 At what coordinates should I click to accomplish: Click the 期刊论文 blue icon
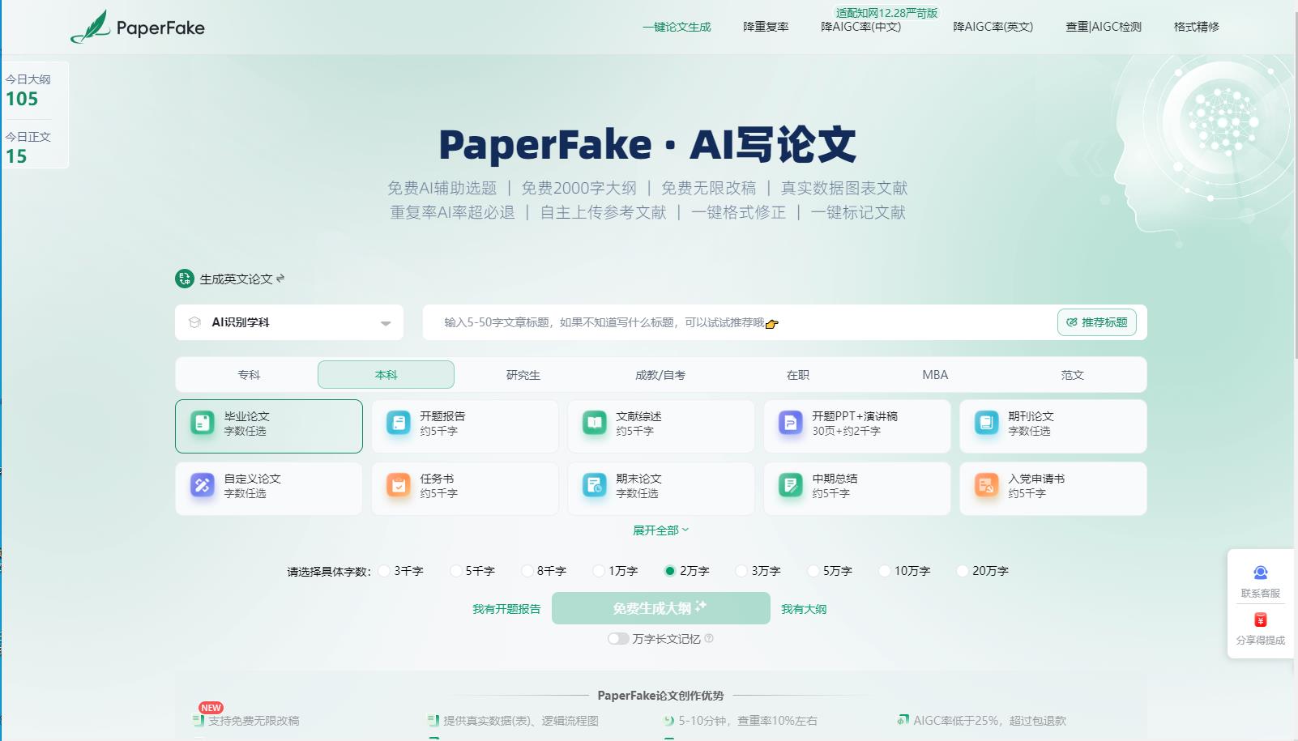pyautogui.click(x=986, y=423)
